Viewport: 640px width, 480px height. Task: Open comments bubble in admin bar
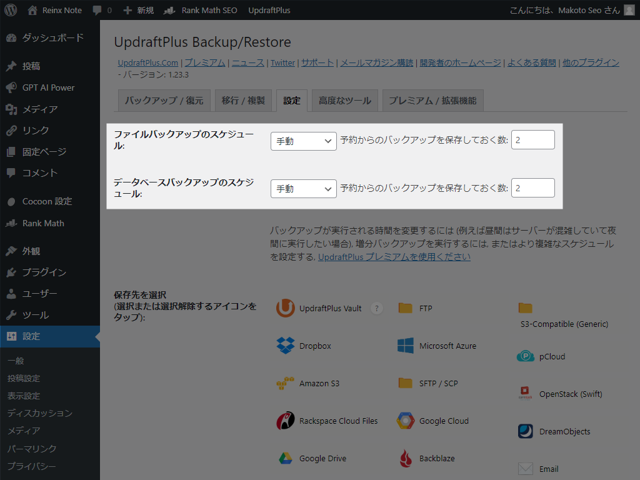(97, 10)
